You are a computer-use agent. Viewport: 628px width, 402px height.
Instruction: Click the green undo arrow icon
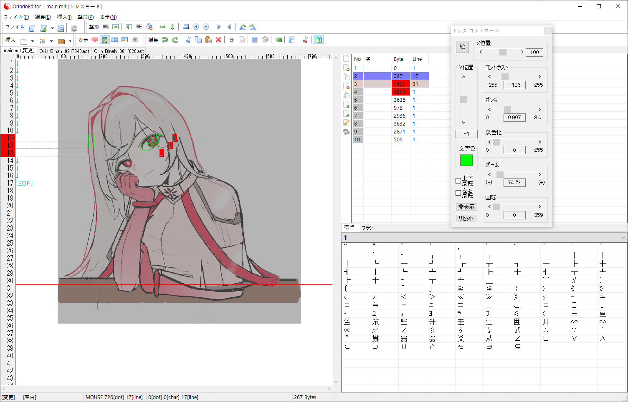165,40
